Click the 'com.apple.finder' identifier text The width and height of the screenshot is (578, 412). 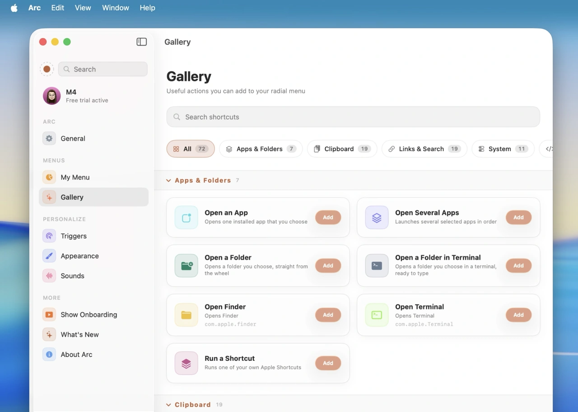click(x=230, y=324)
